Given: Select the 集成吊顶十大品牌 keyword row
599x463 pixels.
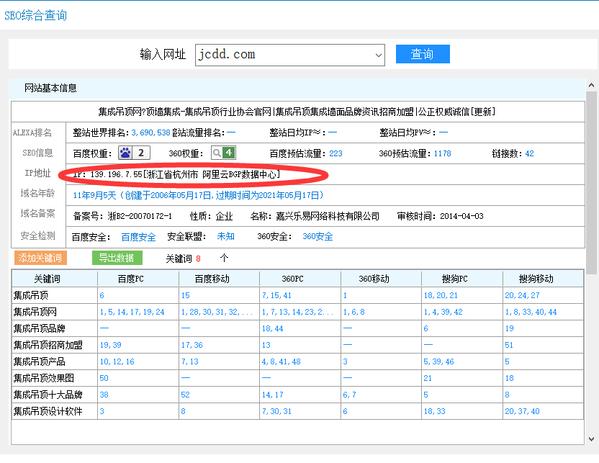Looking at the screenshot, I should tap(48, 395).
